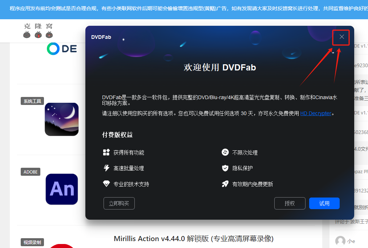
Task: Click the 有效期内免费更新 text
Action: click(x=252, y=184)
